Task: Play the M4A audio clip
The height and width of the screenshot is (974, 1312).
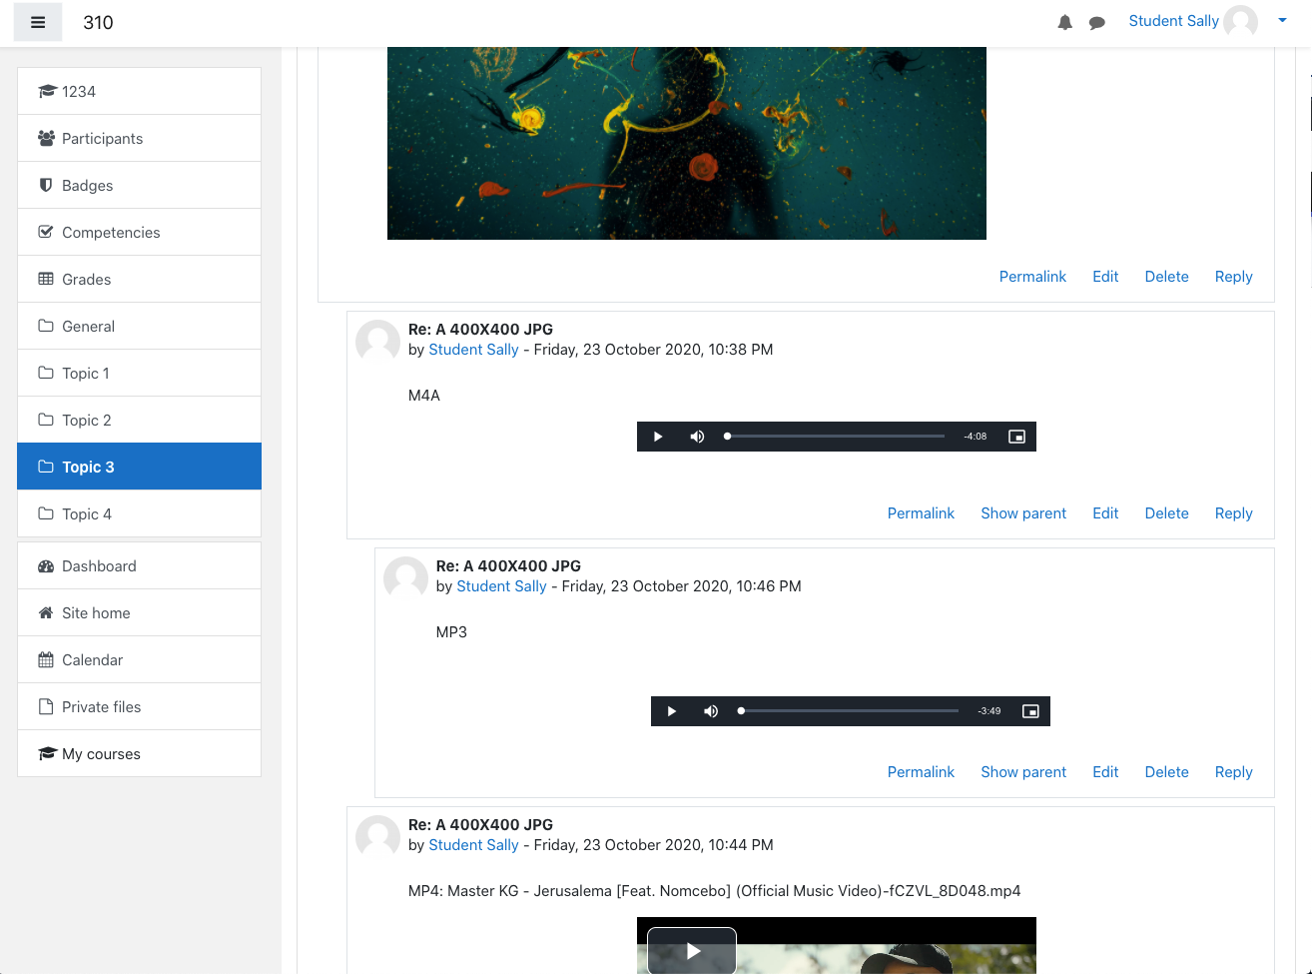Action: pyautogui.click(x=658, y=437)
